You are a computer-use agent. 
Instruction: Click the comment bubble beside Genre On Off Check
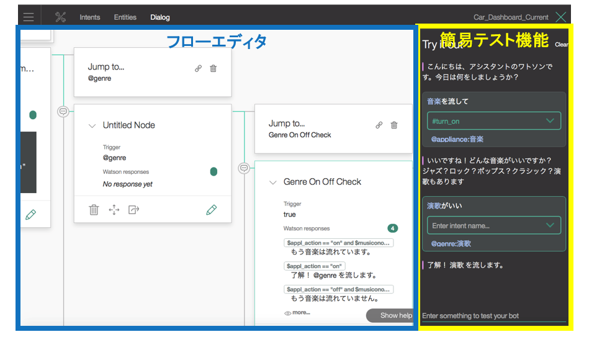[244, 168]
